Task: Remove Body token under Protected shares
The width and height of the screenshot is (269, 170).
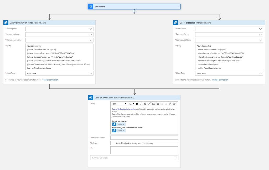Action: click(x=123, y=124)
